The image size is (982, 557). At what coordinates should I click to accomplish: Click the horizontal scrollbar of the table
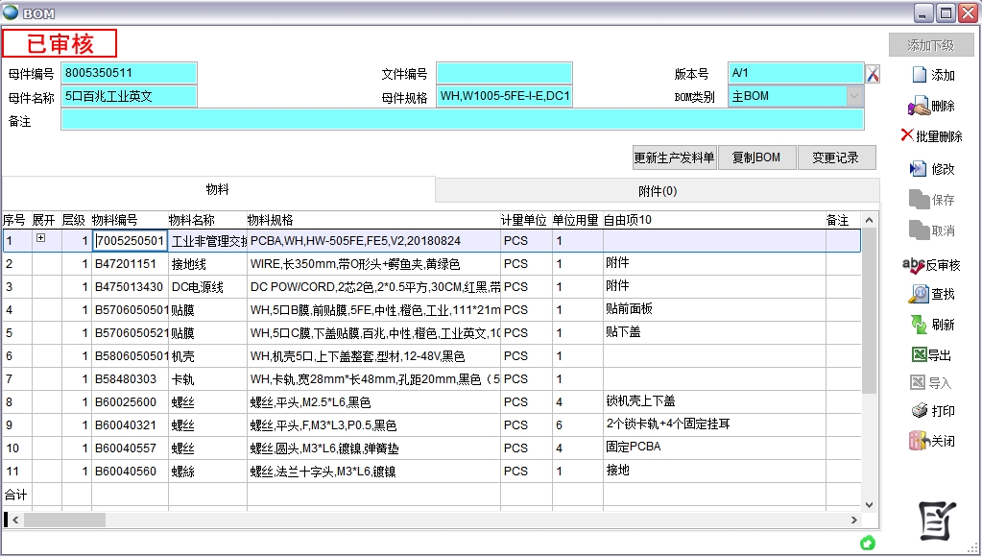click(x=432, y=520)
